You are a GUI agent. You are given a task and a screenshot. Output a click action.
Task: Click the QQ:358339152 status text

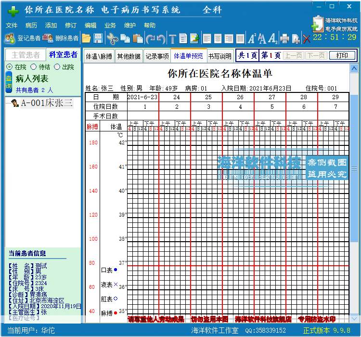tap(265, 331)
